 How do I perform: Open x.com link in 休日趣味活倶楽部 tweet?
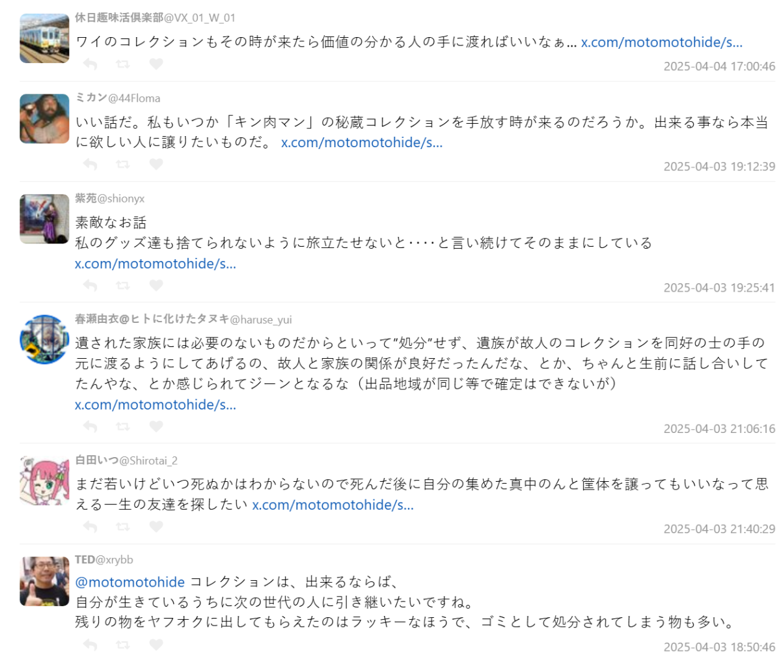tap(661, 43)
